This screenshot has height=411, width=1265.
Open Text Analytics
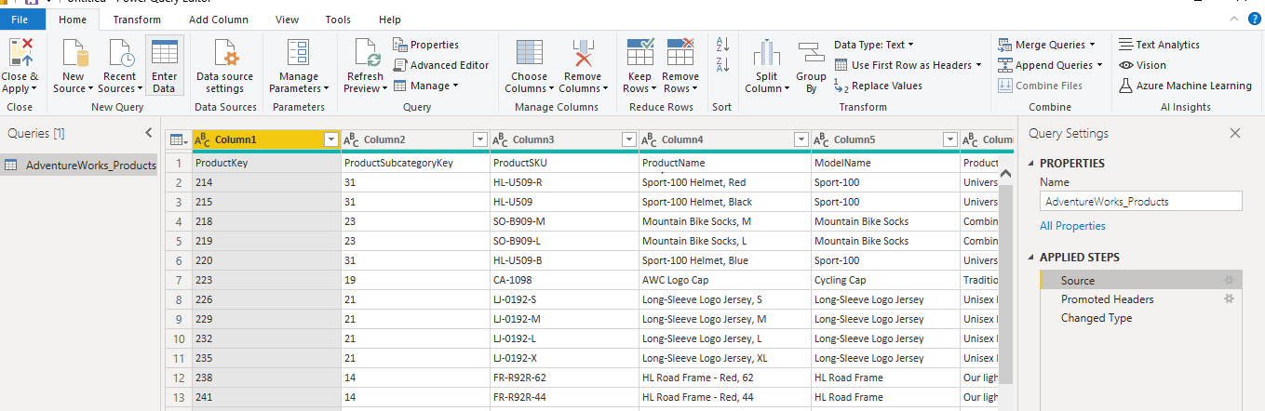coord(1159,45)
